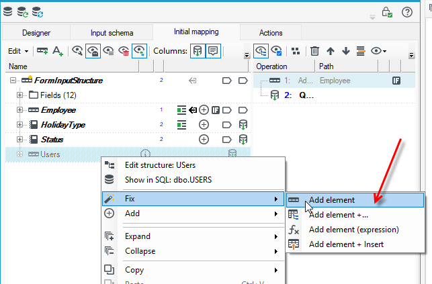Open the Add submenu

[193, 214]
